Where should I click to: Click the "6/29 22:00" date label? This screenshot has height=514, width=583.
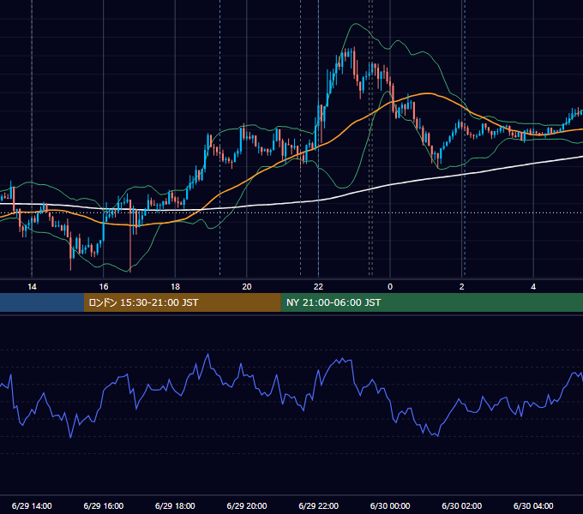319,505
